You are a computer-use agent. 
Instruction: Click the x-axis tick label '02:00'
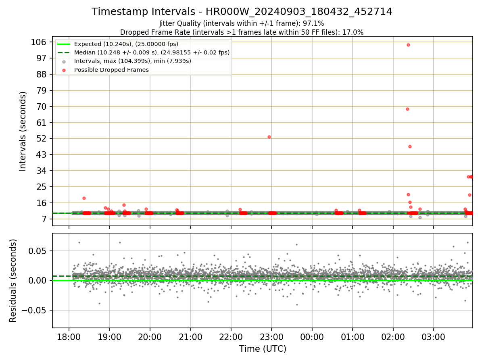(393, 336)
